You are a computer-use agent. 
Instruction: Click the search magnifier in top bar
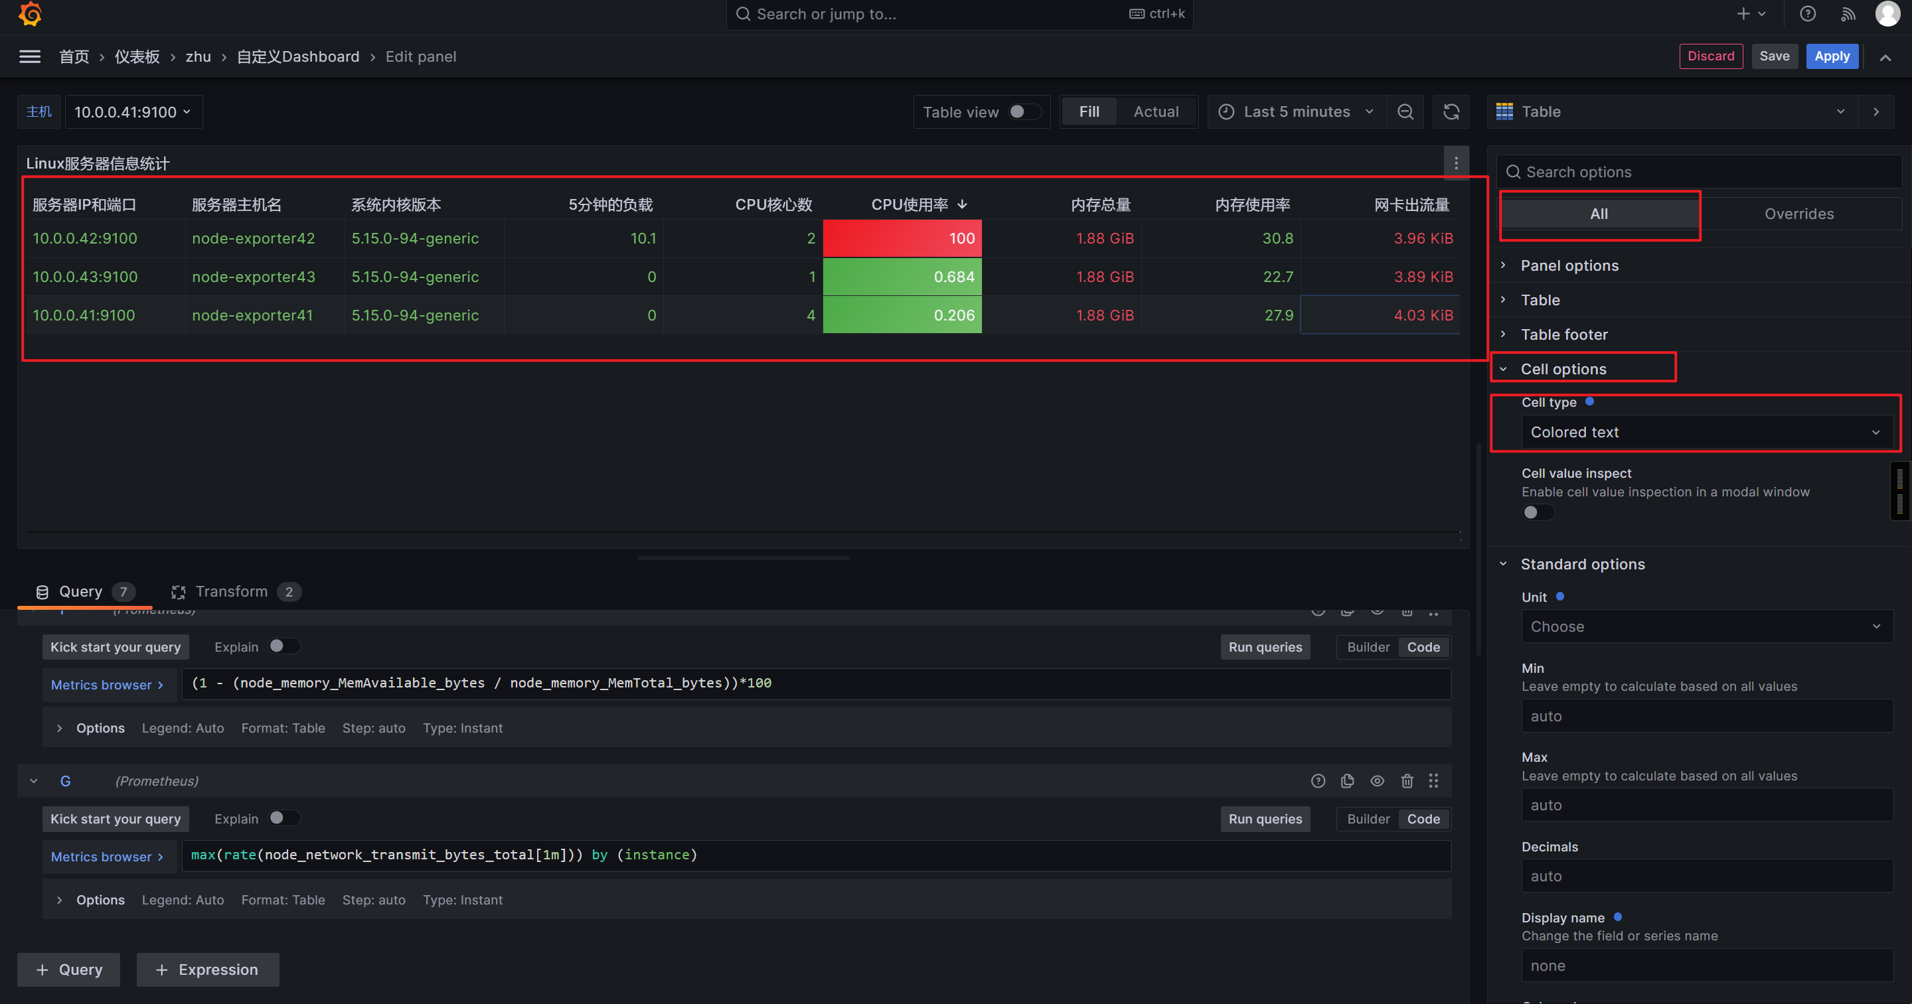pyautogui.click(x=743, y=14)
